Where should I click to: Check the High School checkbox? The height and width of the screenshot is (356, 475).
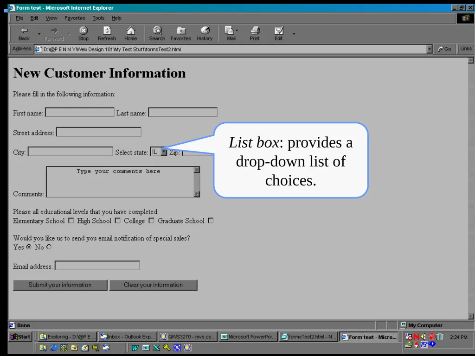(x=117, y=221)
